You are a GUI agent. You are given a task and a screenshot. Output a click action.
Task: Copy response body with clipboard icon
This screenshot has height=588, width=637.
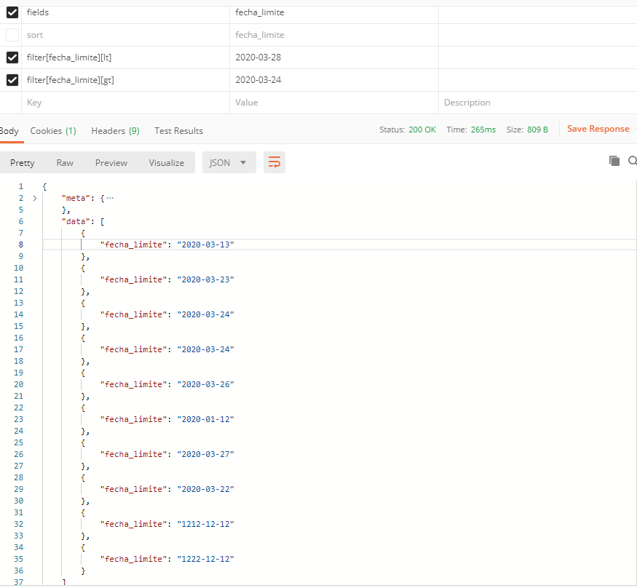pyautogui.click(x=614, y=161)
